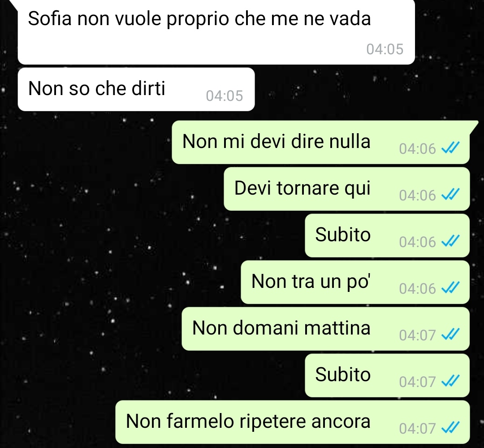Select the 'Non tra un po'' message
The width and height of the screenshot is (484, 448).
point(355,282)
